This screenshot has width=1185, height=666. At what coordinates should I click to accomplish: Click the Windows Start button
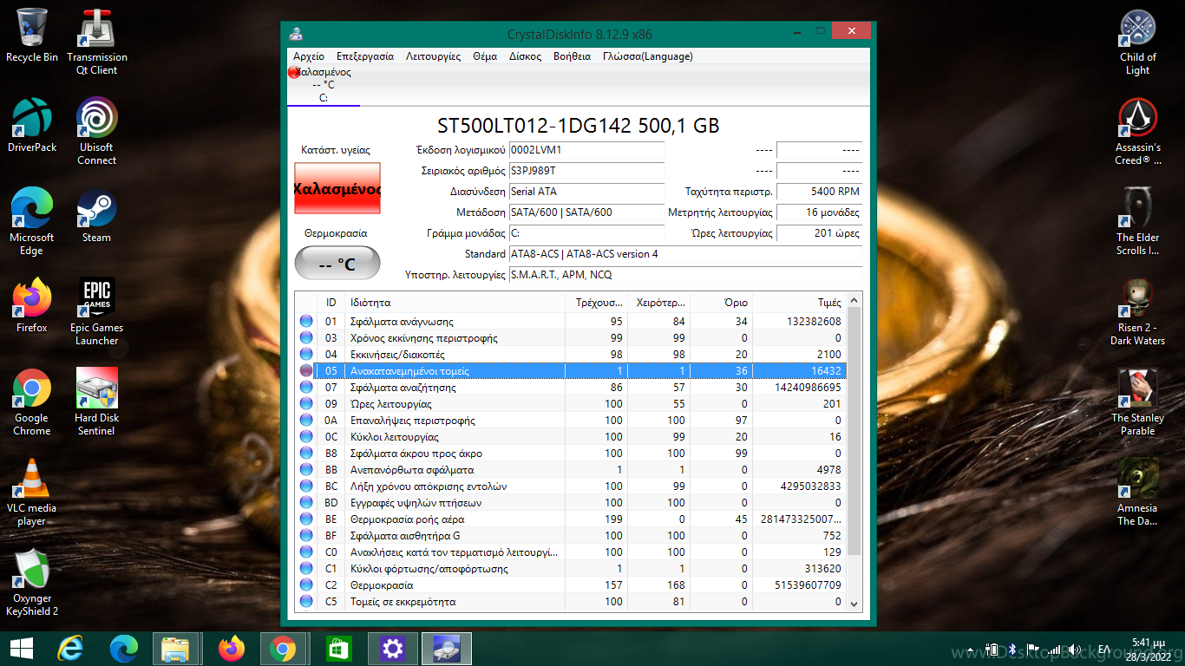click(21, 648)
